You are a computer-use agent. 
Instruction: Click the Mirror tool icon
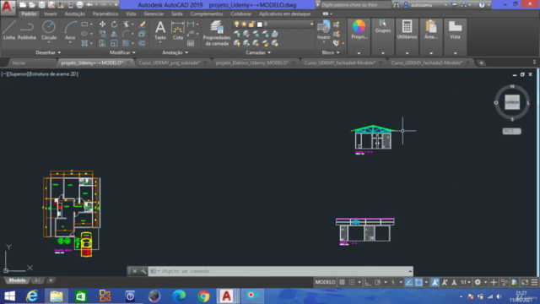(114, 34)
